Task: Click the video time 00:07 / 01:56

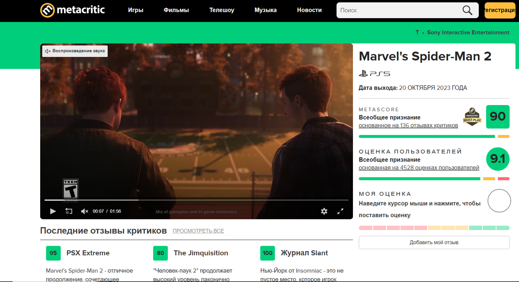Action: point(107,211)
